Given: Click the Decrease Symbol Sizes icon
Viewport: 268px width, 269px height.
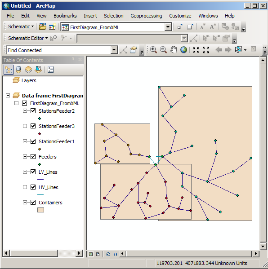Looking at the screenshot, I should 180,27.
